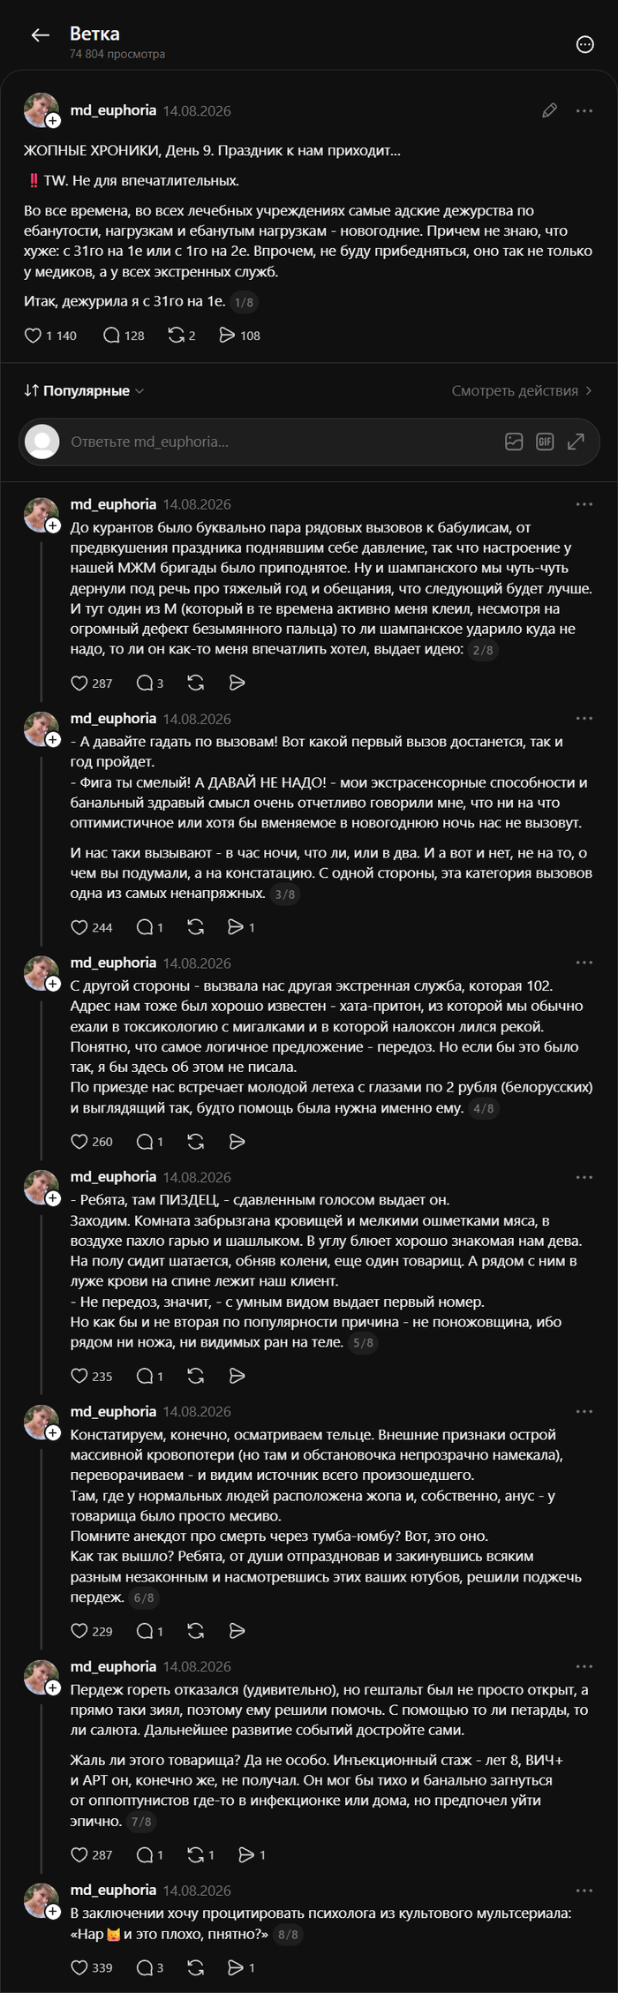Add a GIF using the GIF icon
The height and width of the screenshot is (1993, 618).
click(545, 442)
